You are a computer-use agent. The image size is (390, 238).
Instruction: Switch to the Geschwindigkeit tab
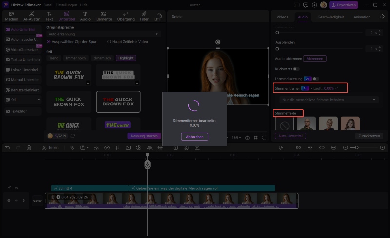(331, 17)
